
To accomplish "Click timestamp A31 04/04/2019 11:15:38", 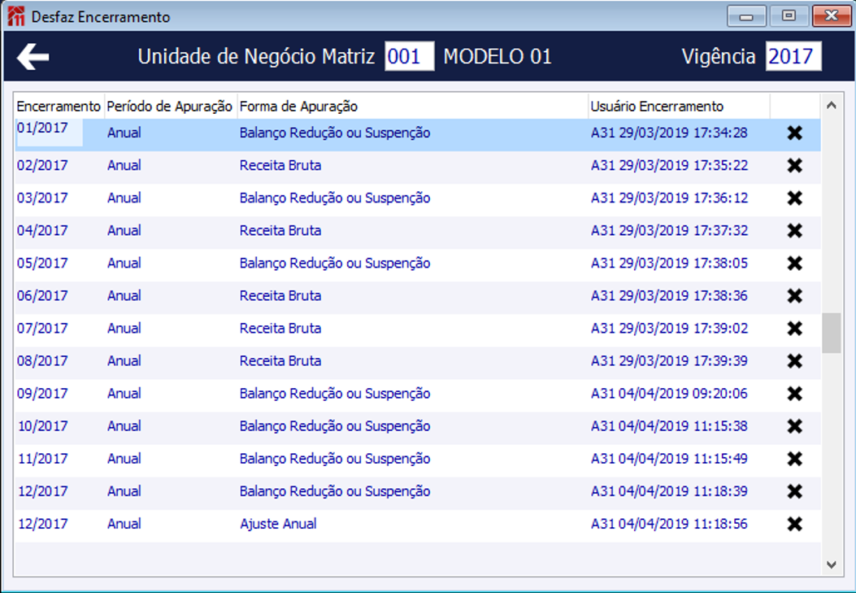I will click(x=669, y=426).
